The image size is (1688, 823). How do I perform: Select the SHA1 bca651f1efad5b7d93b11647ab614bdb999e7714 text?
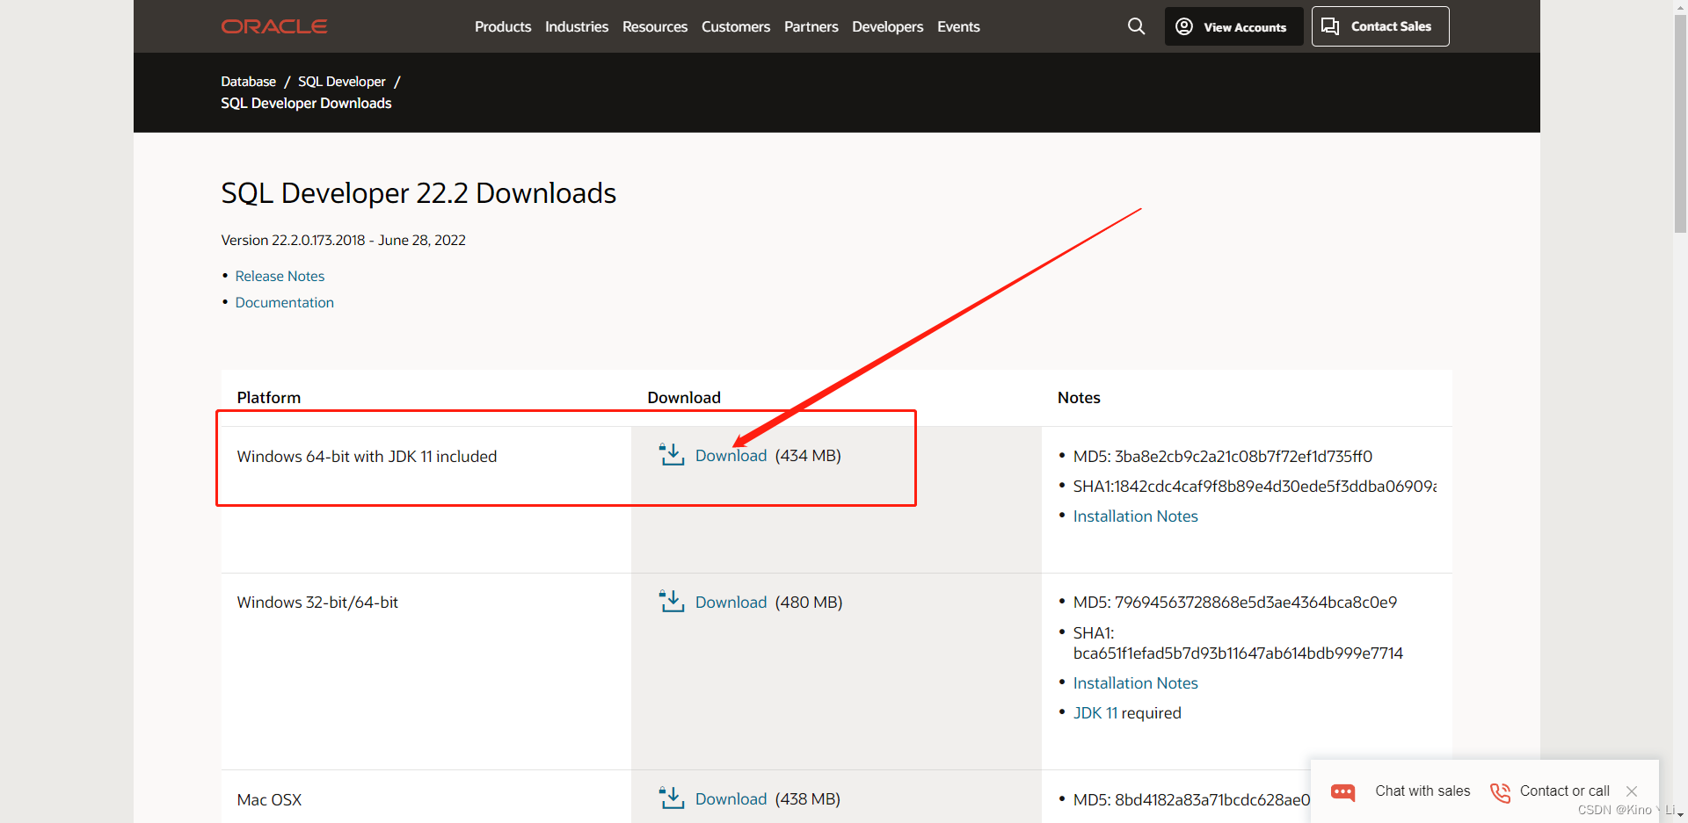coord(1238,643)
